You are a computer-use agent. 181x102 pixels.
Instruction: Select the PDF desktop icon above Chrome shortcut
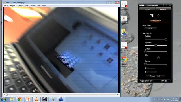point(124,47)
